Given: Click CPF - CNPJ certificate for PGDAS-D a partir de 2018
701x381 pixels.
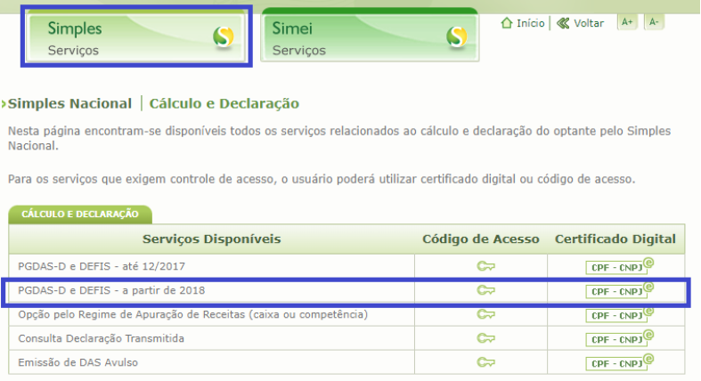Looking at the screenshot, I should click(619, 291).
